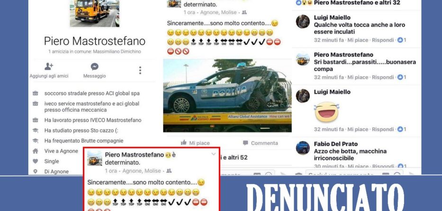
Task: Click the Fabio Del Prato name link
Action: tap(336, 144)
